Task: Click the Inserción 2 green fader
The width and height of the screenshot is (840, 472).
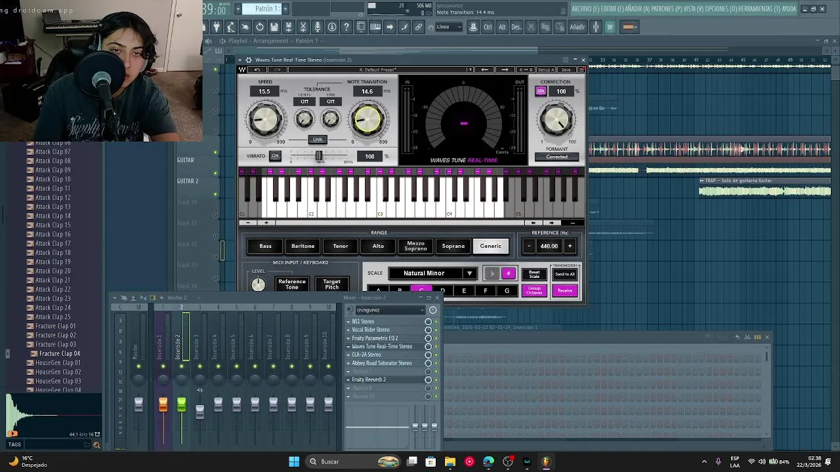Action: pyautogui.click(x=181, y=405)
